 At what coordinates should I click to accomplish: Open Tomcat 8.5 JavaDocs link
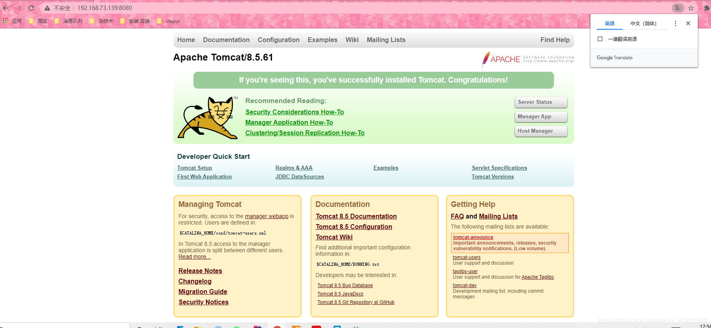click(340, 294)
